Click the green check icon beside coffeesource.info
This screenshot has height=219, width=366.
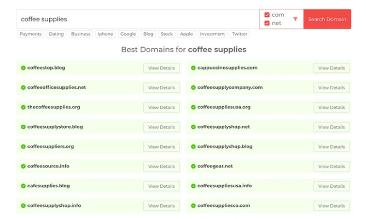pos(23,166)
